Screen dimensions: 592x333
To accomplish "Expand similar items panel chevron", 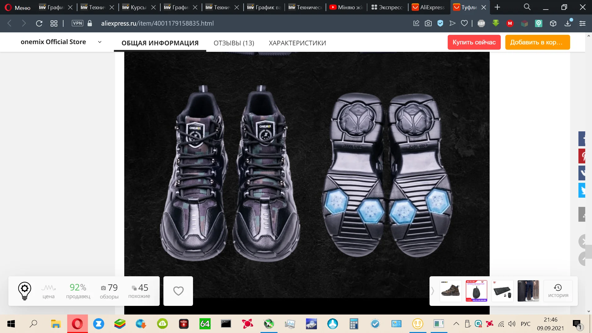I will (433, 291).
